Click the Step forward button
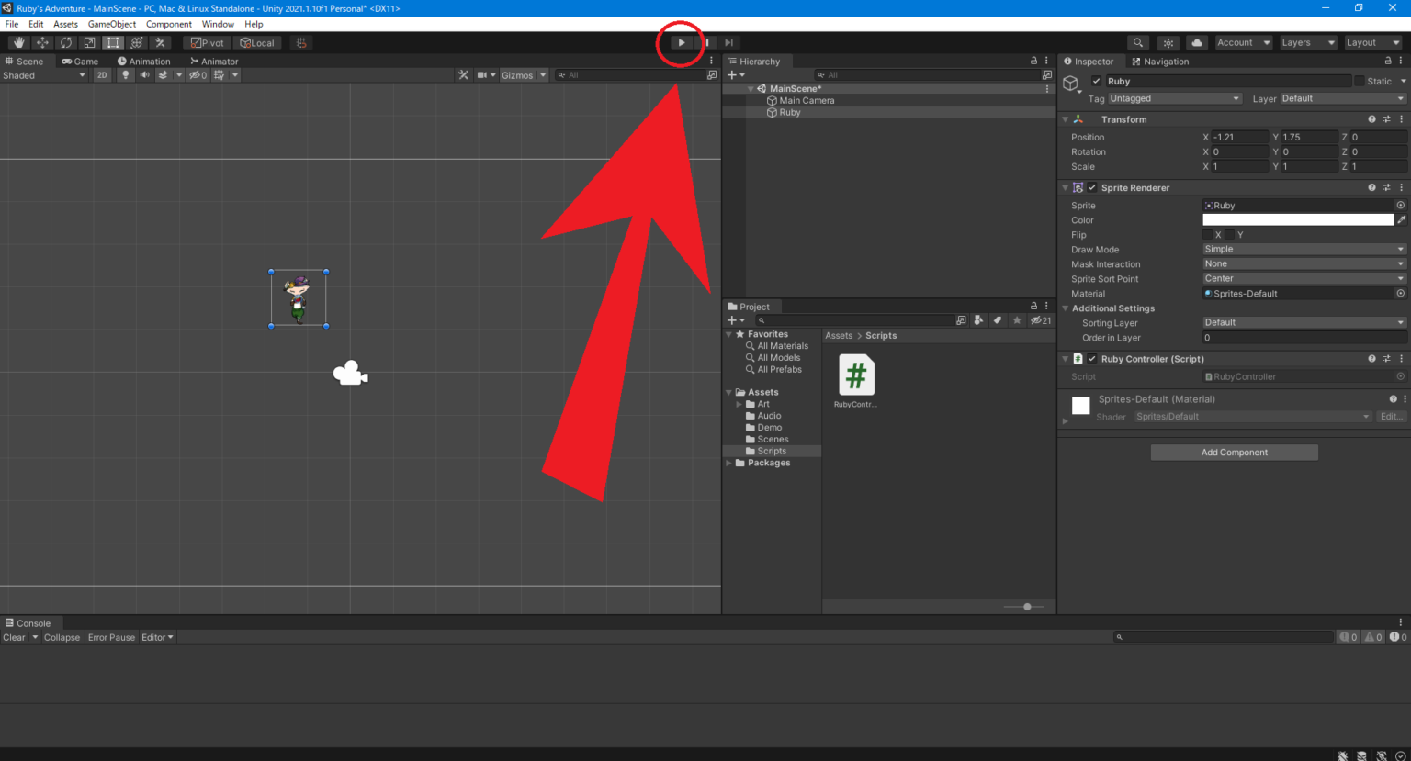The height and width of the screenshot is (761, 1411). [x=728, y=43]
